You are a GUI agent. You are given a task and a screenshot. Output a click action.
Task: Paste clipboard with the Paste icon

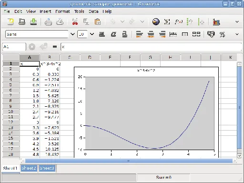[x=98, y=21]
